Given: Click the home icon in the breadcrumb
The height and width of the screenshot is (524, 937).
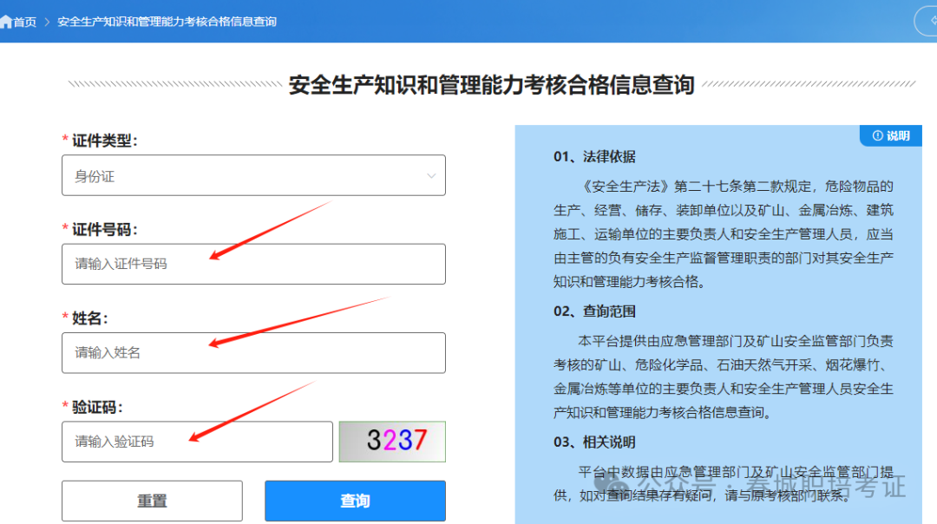Looking at the screenshot, I should pos(6,22).
